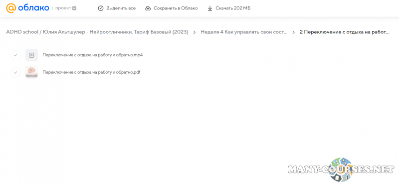Viewport: 399px width, 186px height.
Task: Click the current folder 2 Переключение с отдыха breadcrumb
Action: pos(345,32)
